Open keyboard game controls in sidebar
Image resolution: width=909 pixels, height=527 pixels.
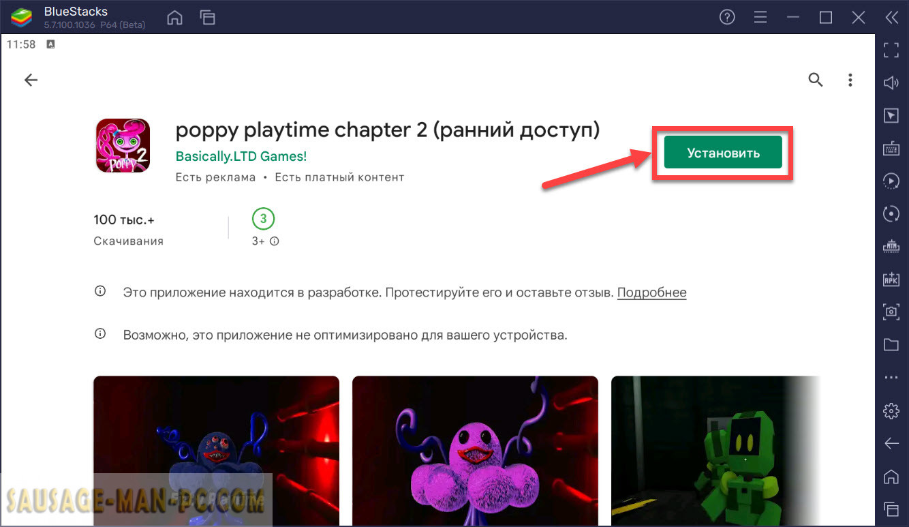891,148
